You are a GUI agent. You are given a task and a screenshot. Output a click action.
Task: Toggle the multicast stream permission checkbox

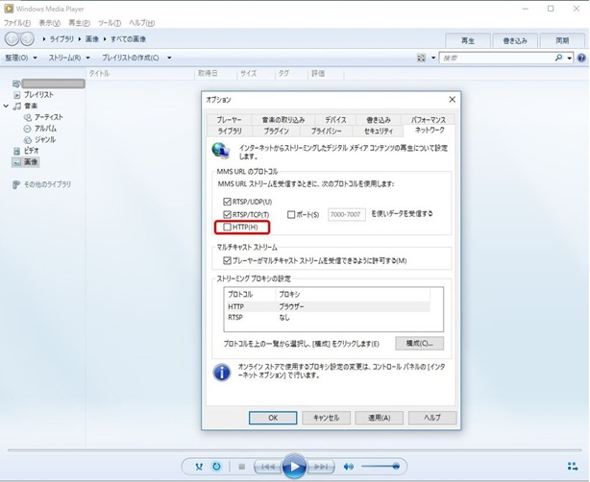pyautogui.click(x=227, y=260)
